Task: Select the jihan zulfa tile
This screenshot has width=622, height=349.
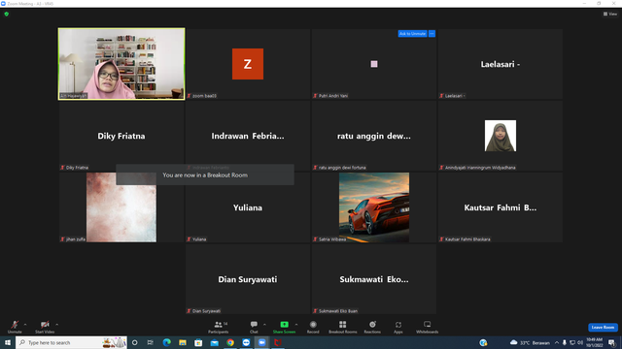Action: click(121, 207)
